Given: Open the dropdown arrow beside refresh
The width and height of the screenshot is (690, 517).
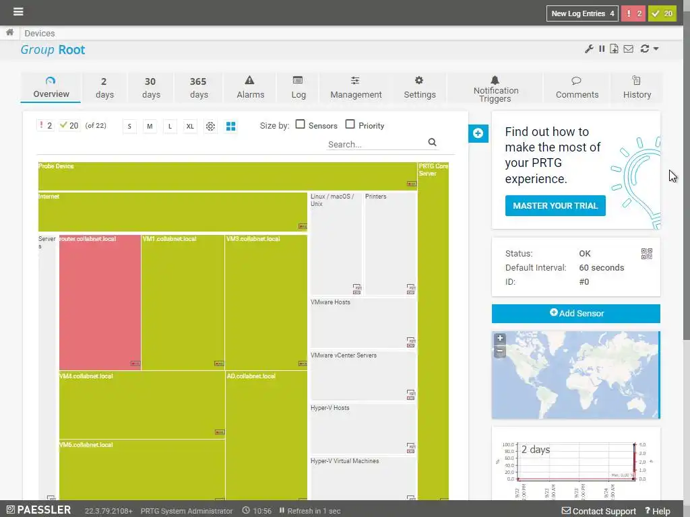Looking at the screenshot, I should 656,48.
